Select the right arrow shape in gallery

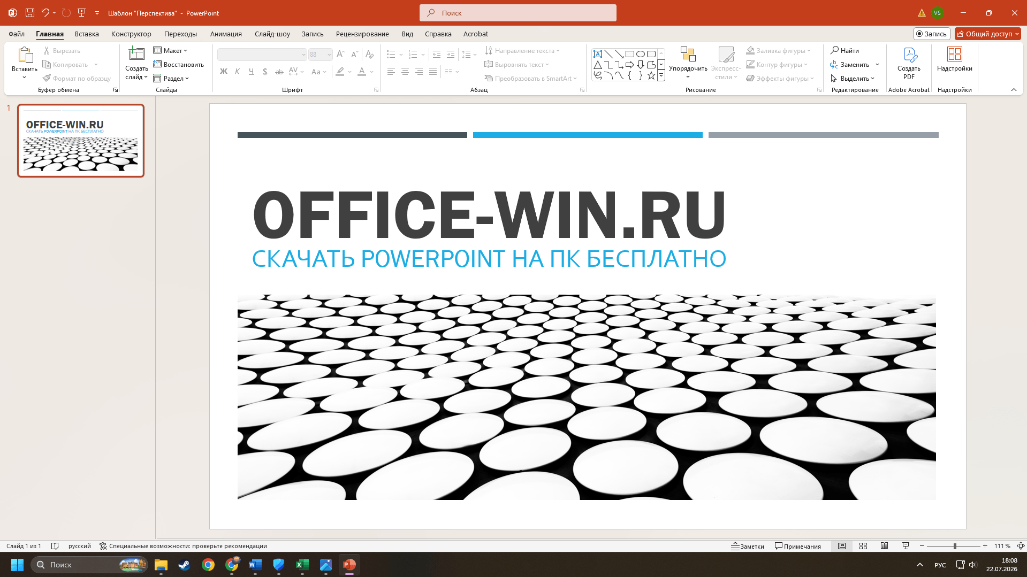click(x=630, y=65)
